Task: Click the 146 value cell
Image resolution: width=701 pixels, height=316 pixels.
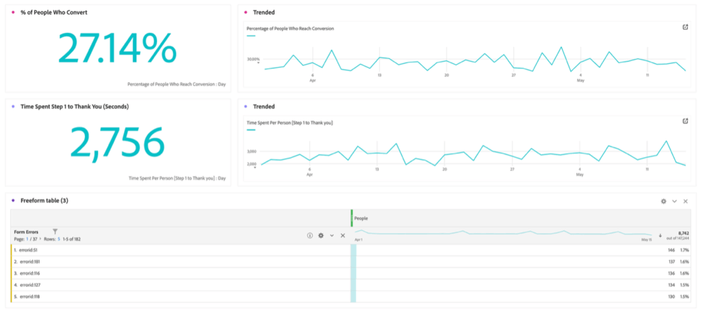Action: [671, 250]
